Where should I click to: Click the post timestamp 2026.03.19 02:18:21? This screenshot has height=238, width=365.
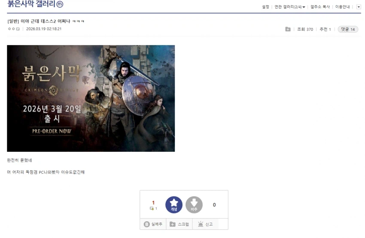pyautogui.click(x=44, y=29)
